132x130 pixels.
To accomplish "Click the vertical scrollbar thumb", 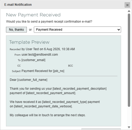I will click(129, 60).
